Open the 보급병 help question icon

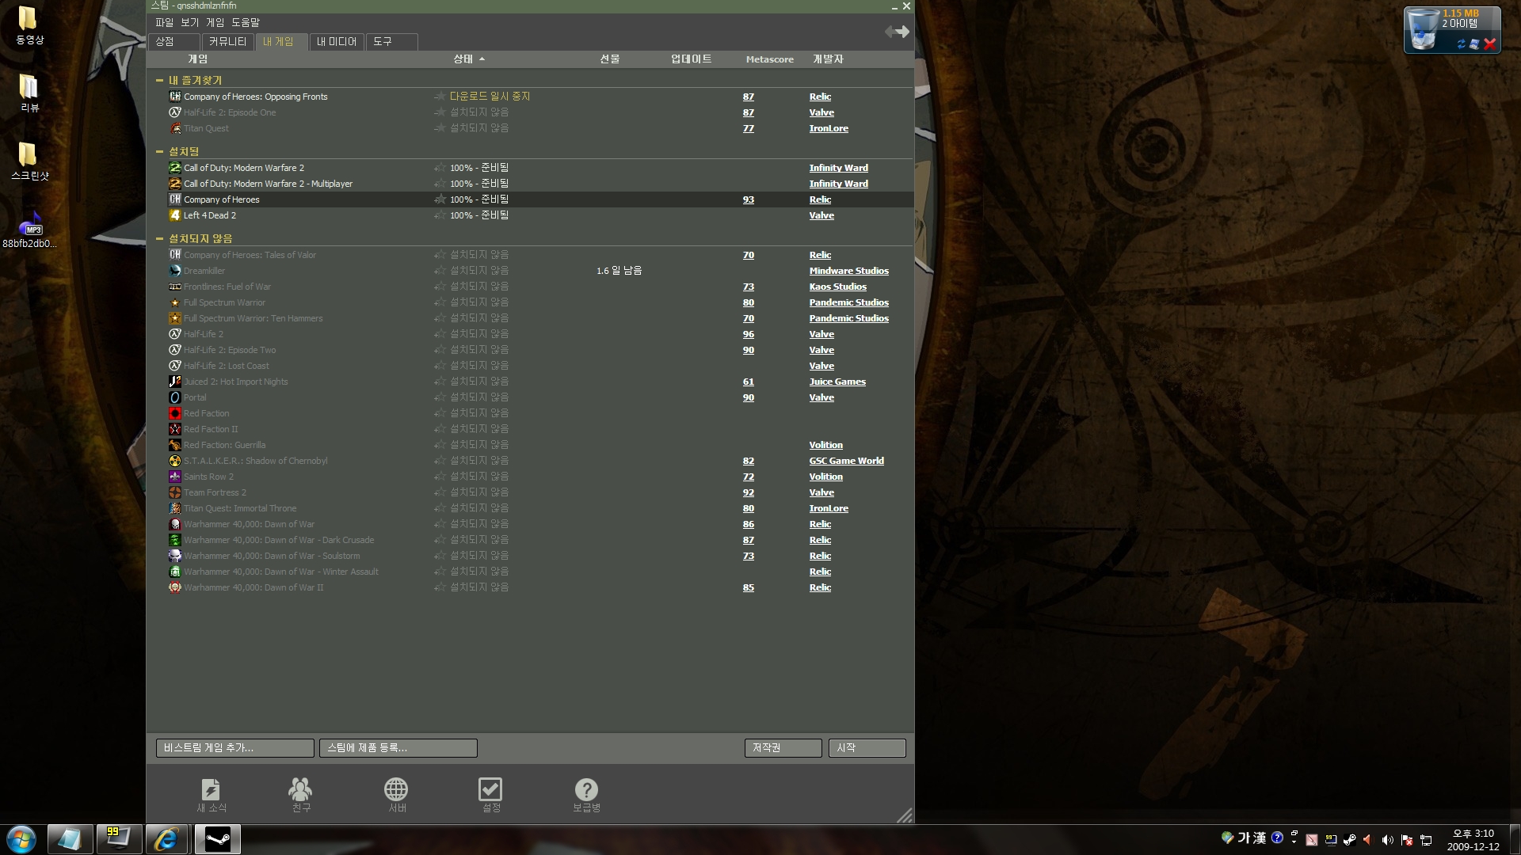(586, 790)
